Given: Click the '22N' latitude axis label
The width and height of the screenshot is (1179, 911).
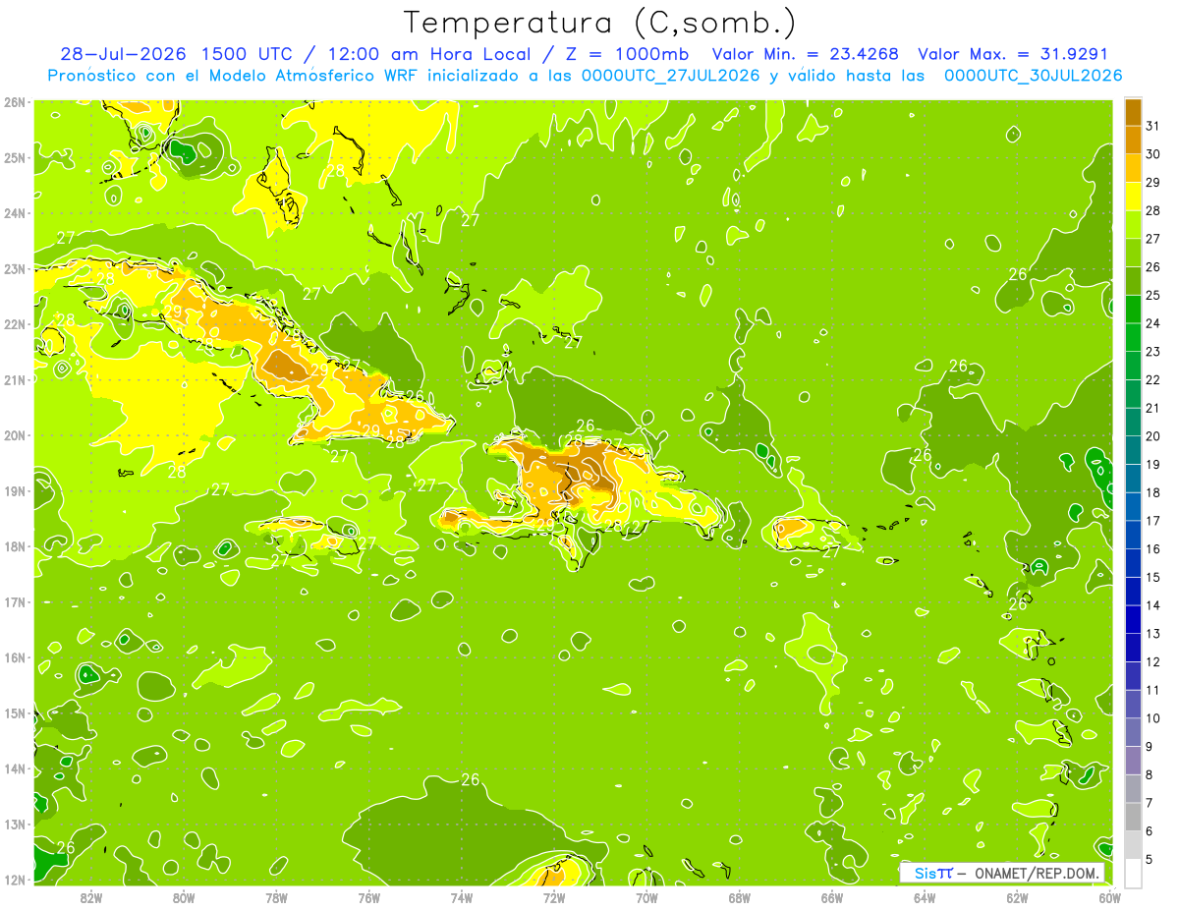Looking at the screenshot, I should pyautogui.click(x=15, y=324).
